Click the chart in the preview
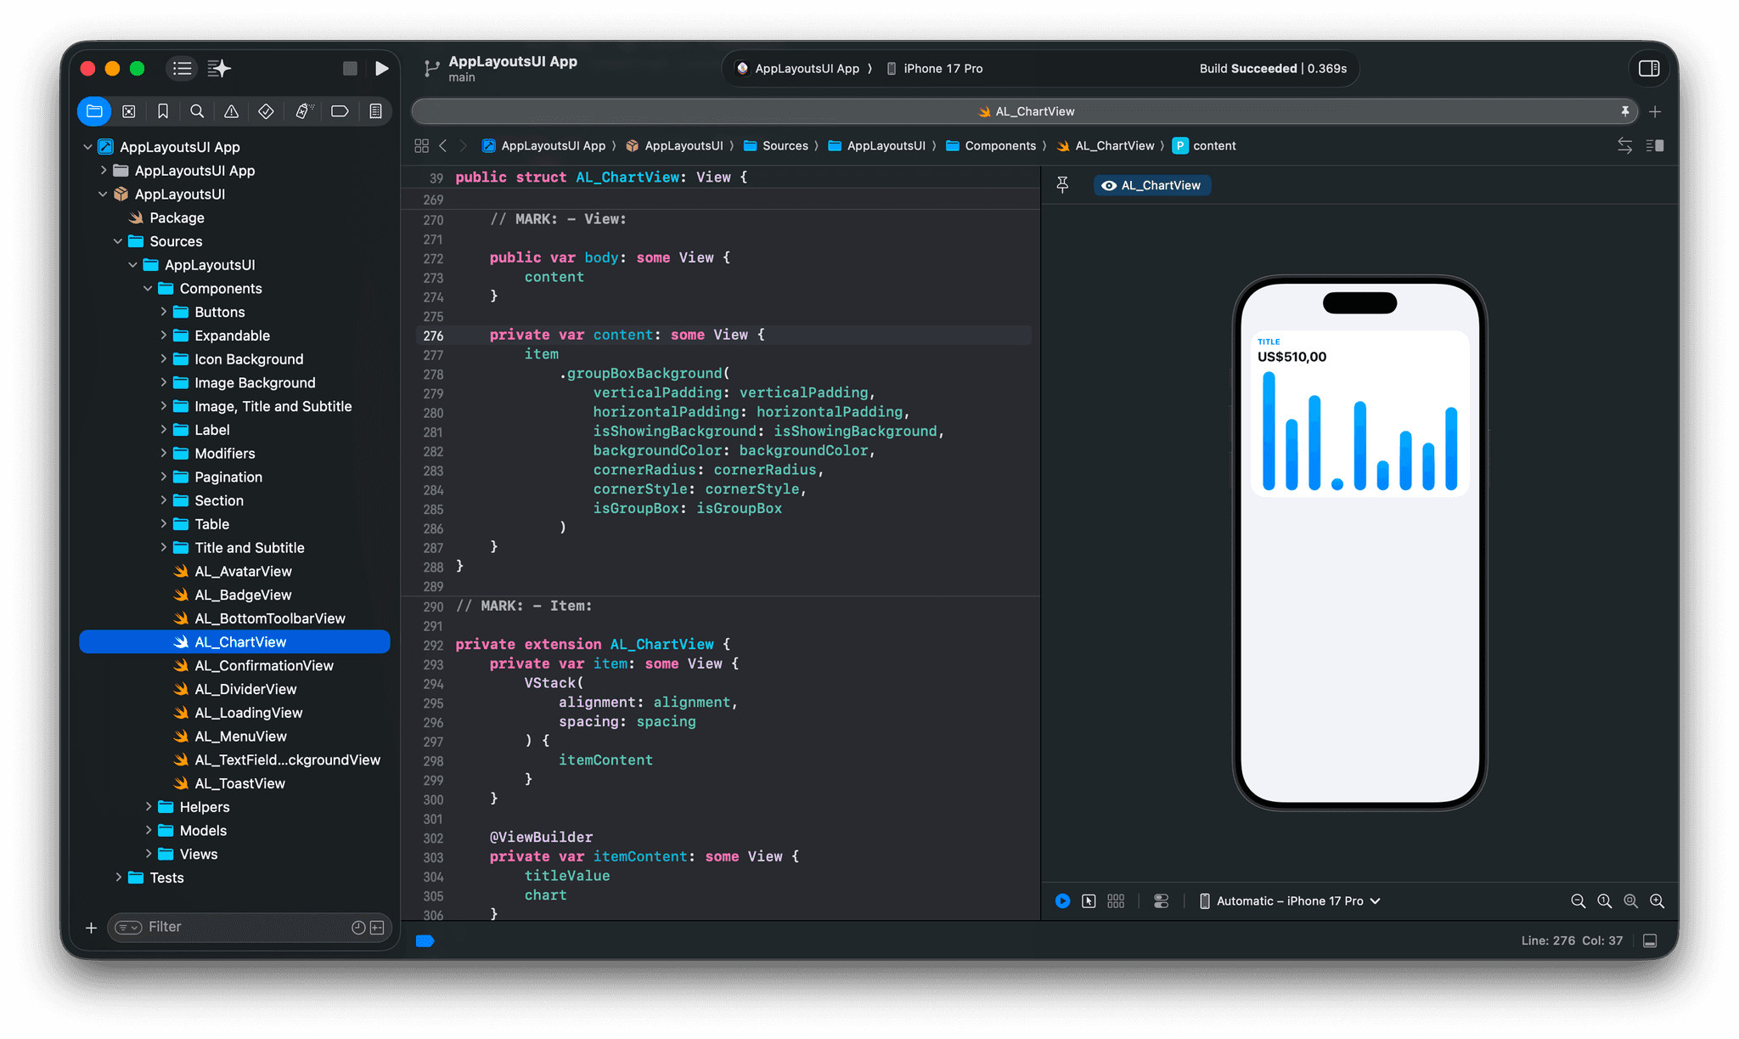The width and height of the screenshot is (1739, 1039). coord(1359,432)
